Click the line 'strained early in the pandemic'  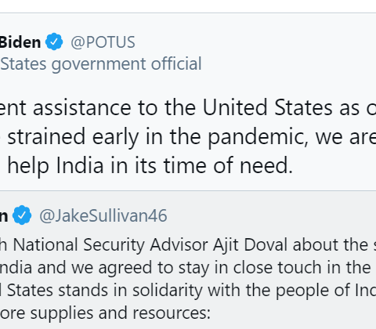(x=157, y=137)
